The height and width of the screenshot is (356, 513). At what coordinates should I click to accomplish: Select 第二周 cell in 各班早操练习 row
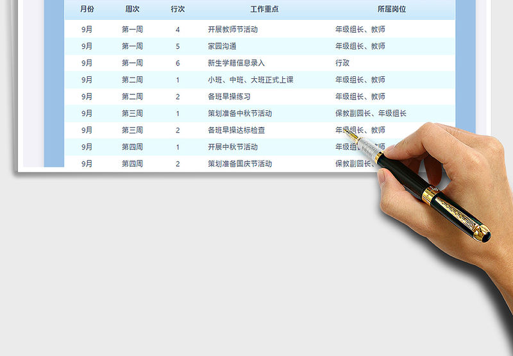click(132, 96)
